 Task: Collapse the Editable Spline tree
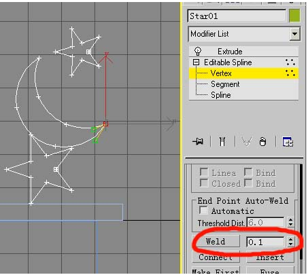[x=196, y=62]
